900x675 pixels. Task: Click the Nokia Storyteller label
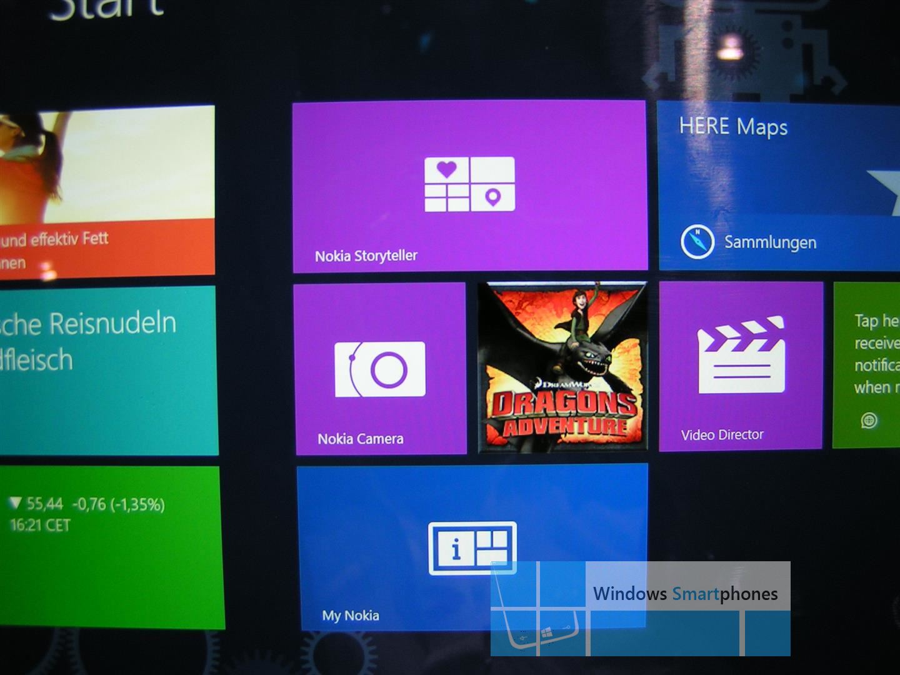366,256
